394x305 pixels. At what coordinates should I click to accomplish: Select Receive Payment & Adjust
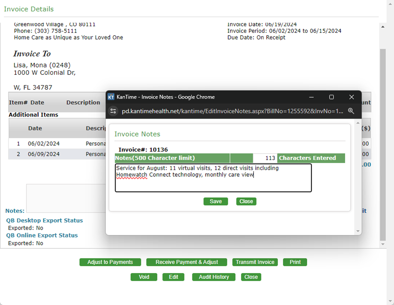(186, 262)
